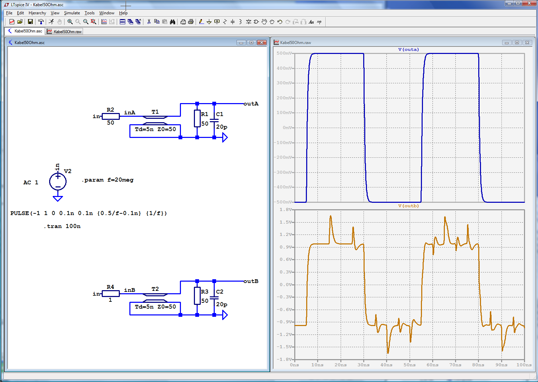Screen dimensions: 538x382
Task: Select the .tran 100n directive text
Action: point(62,226)
